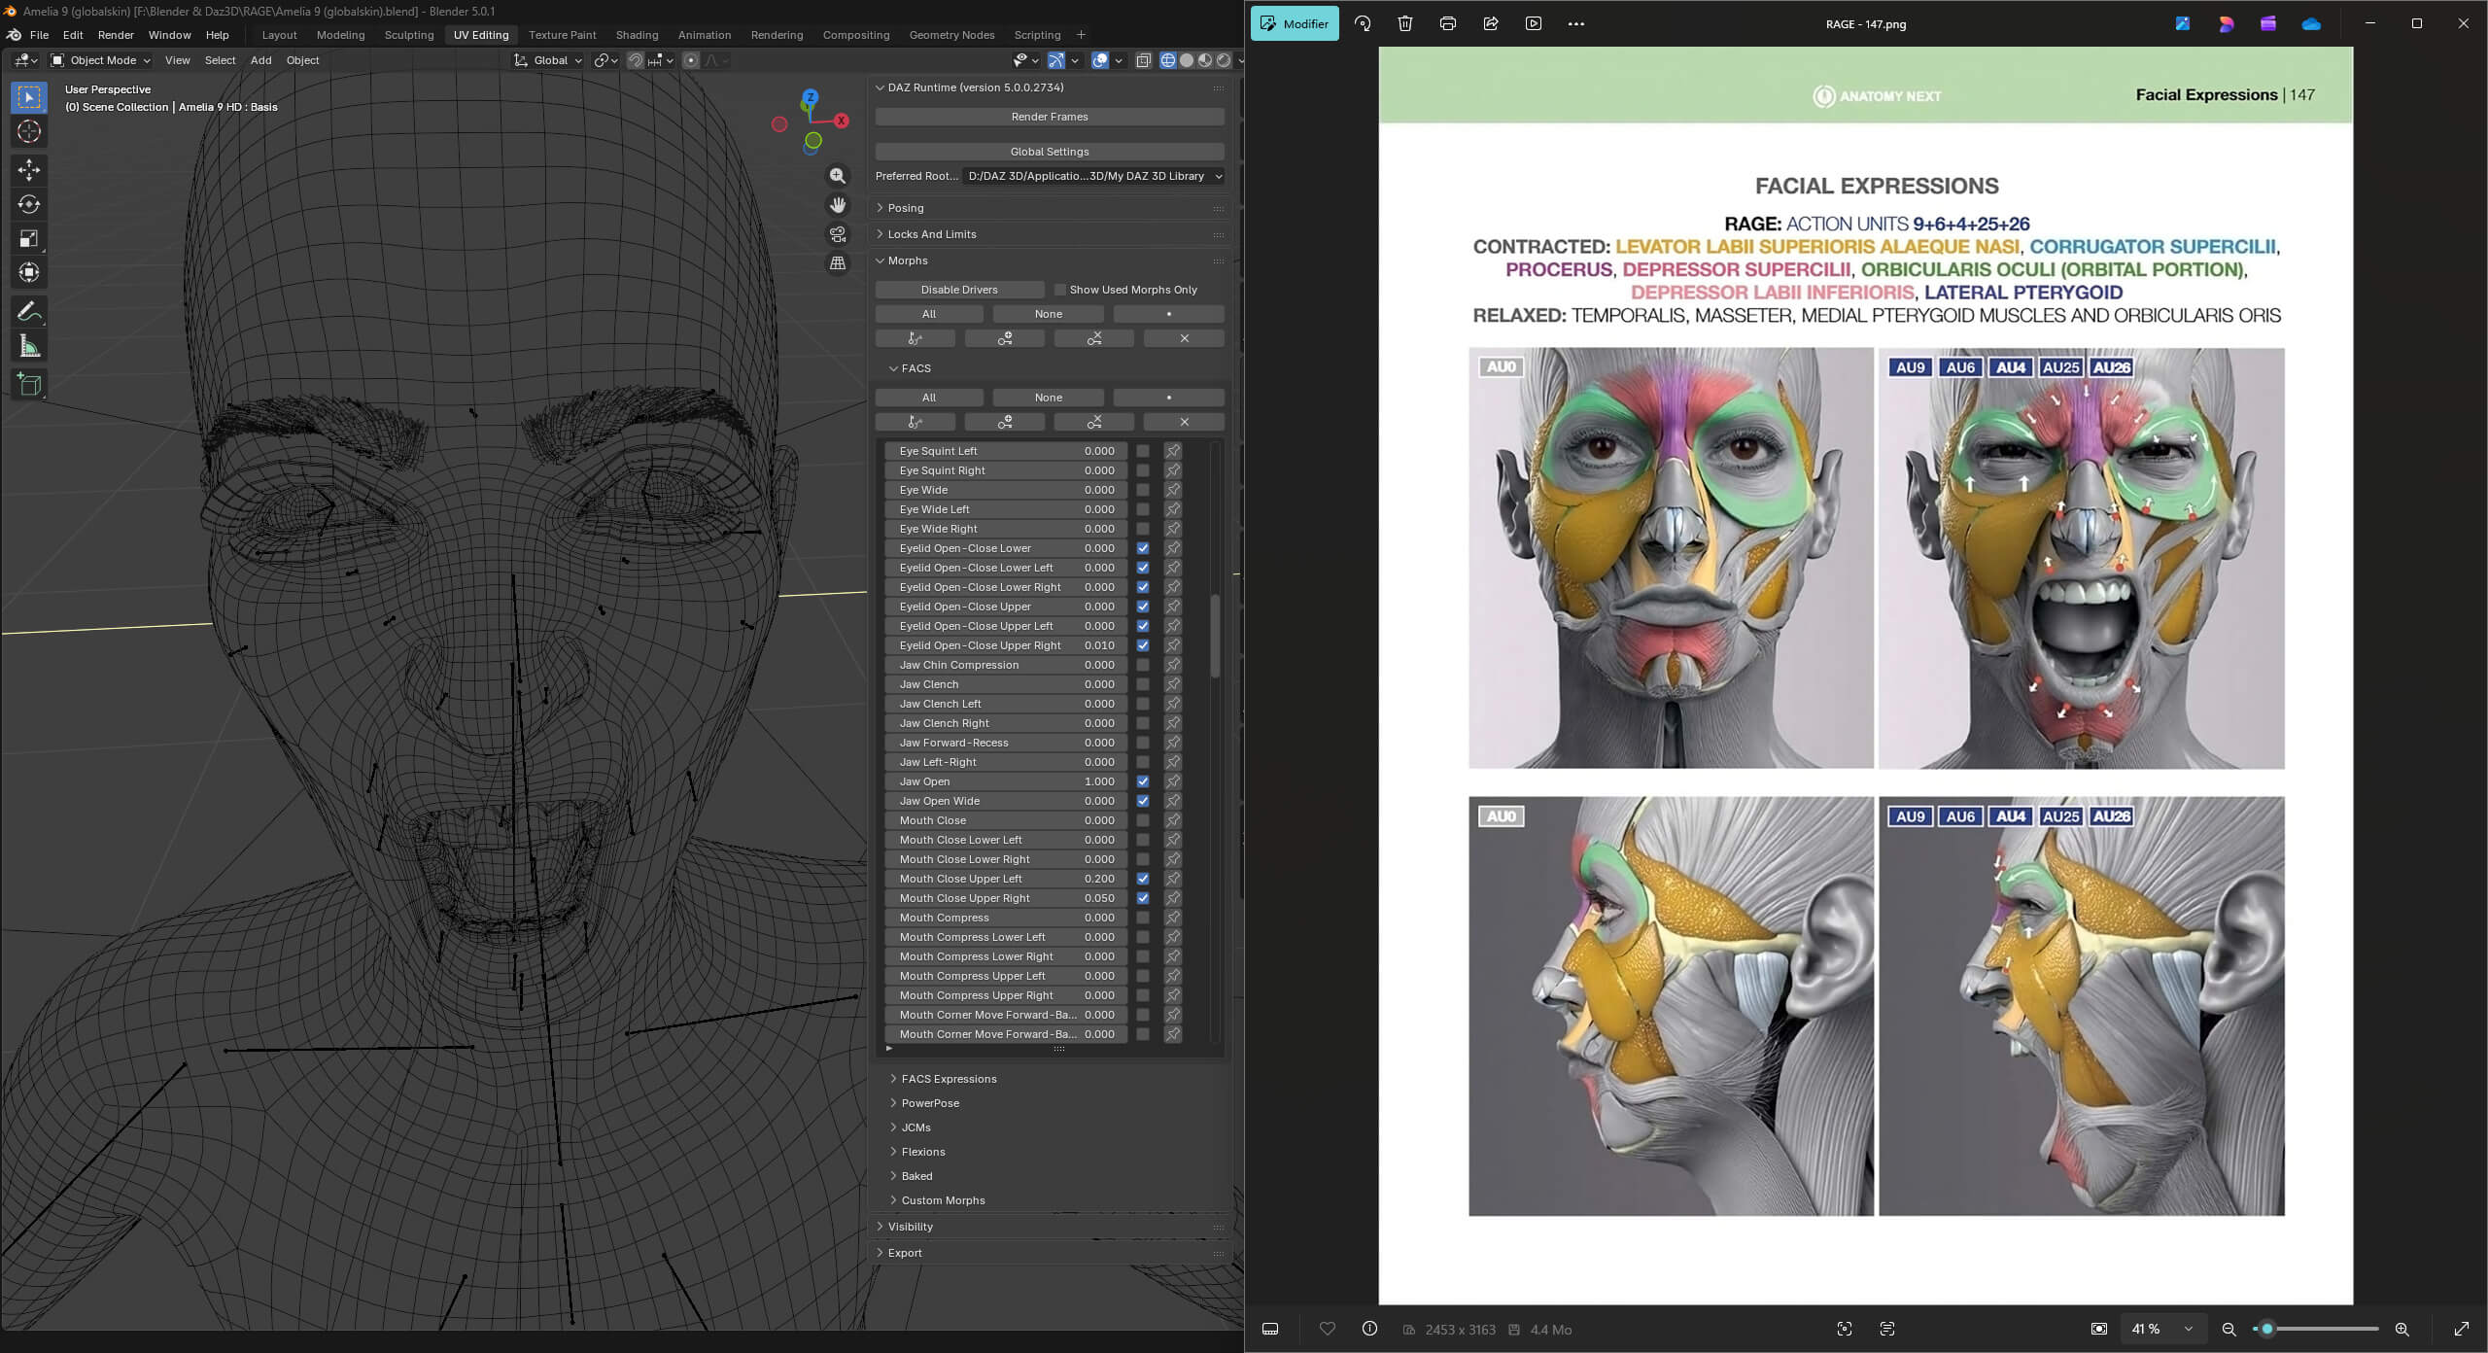Open the Object Mode dropdown
The height and width of the screenshot is (1353, 2488).
point(101,60)
